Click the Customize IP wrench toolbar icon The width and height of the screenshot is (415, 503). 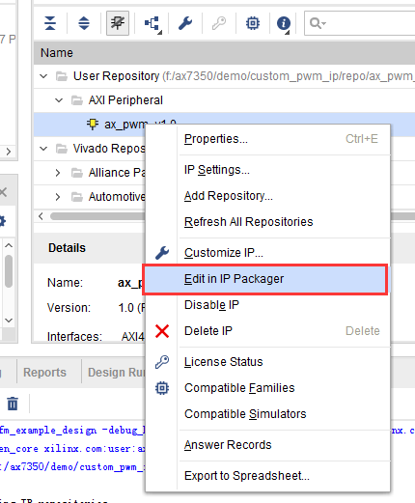[185, 23]
